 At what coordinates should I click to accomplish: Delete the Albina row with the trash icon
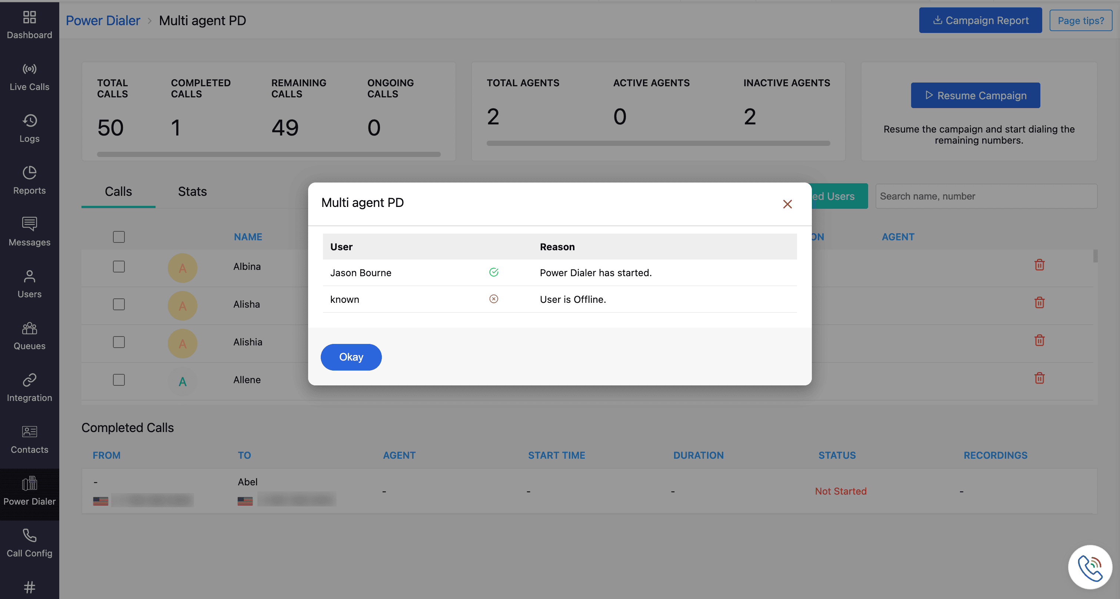point(1039,265)
